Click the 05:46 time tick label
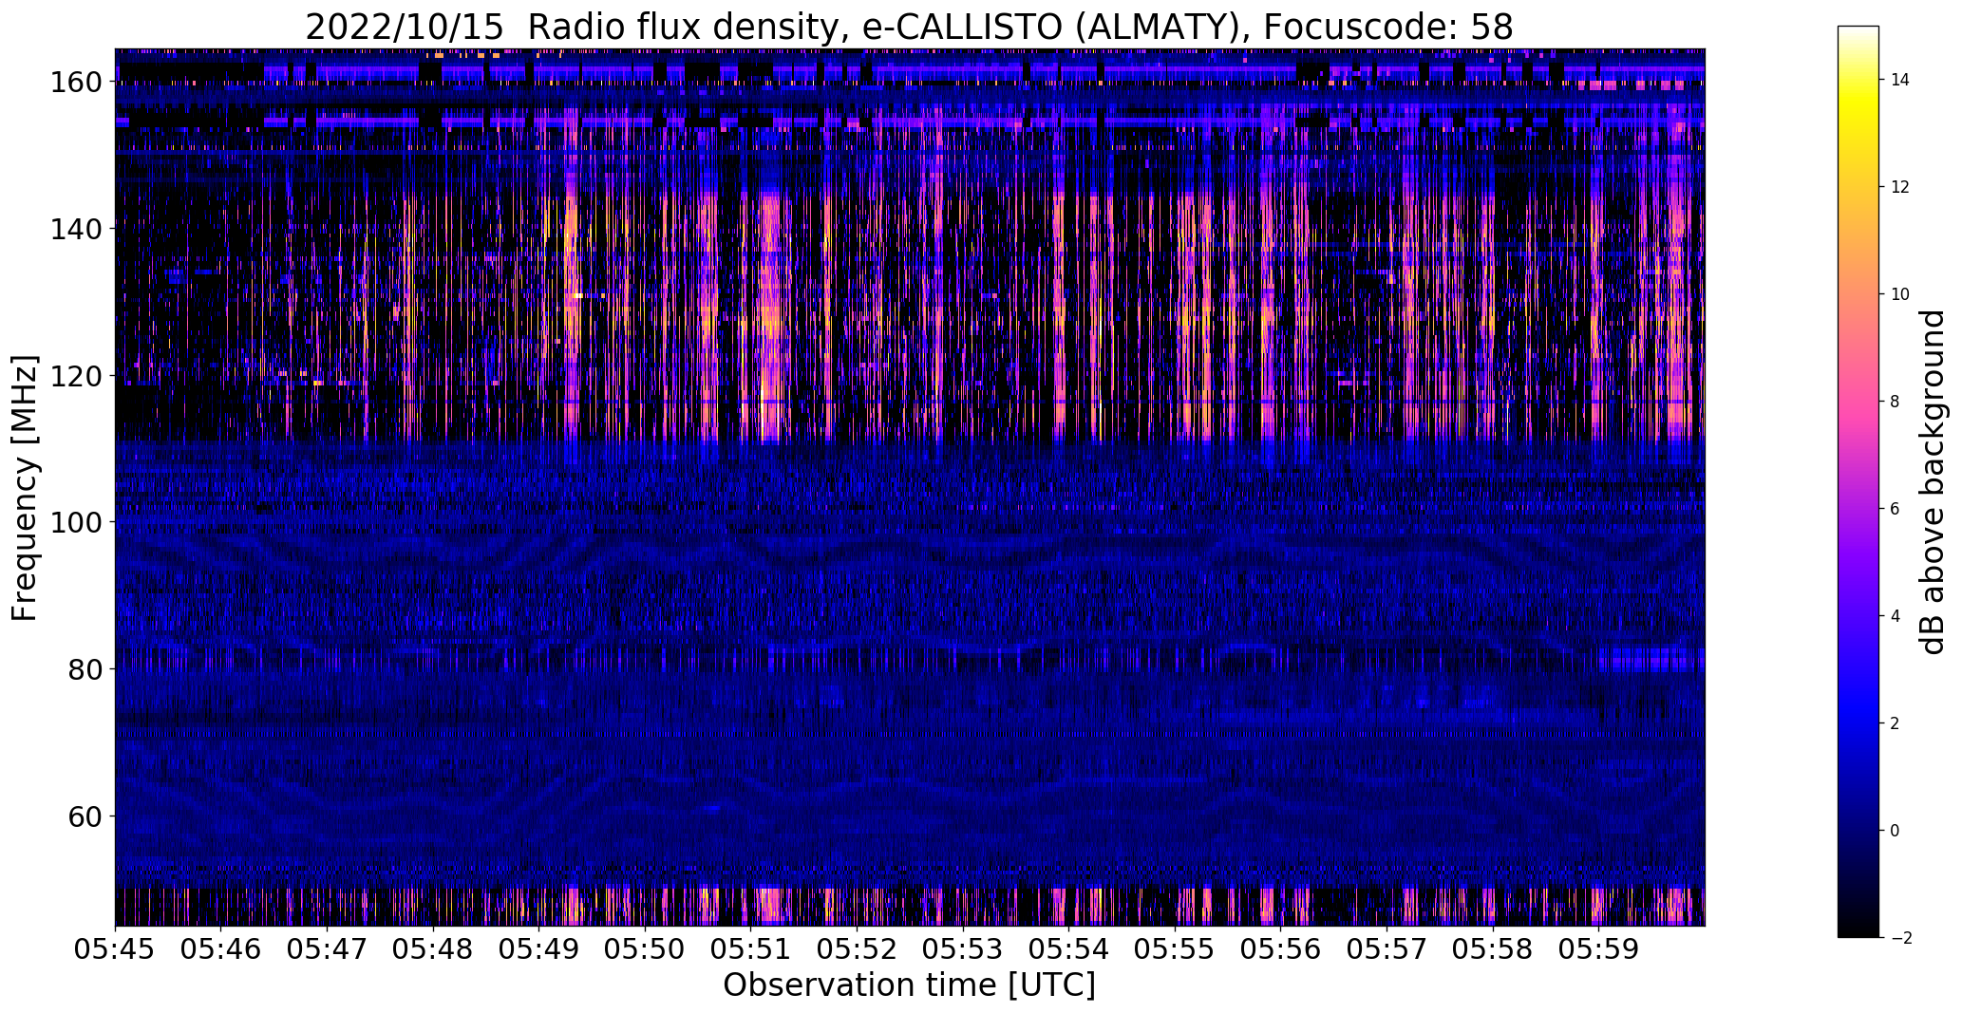1962x1013 pixels. pyautogui.click(x=221, y=947)
